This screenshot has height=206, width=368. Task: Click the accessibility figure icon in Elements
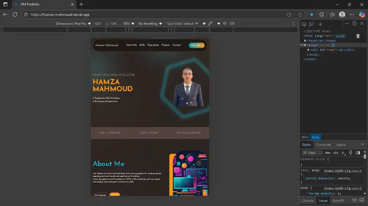click(358, 36)
